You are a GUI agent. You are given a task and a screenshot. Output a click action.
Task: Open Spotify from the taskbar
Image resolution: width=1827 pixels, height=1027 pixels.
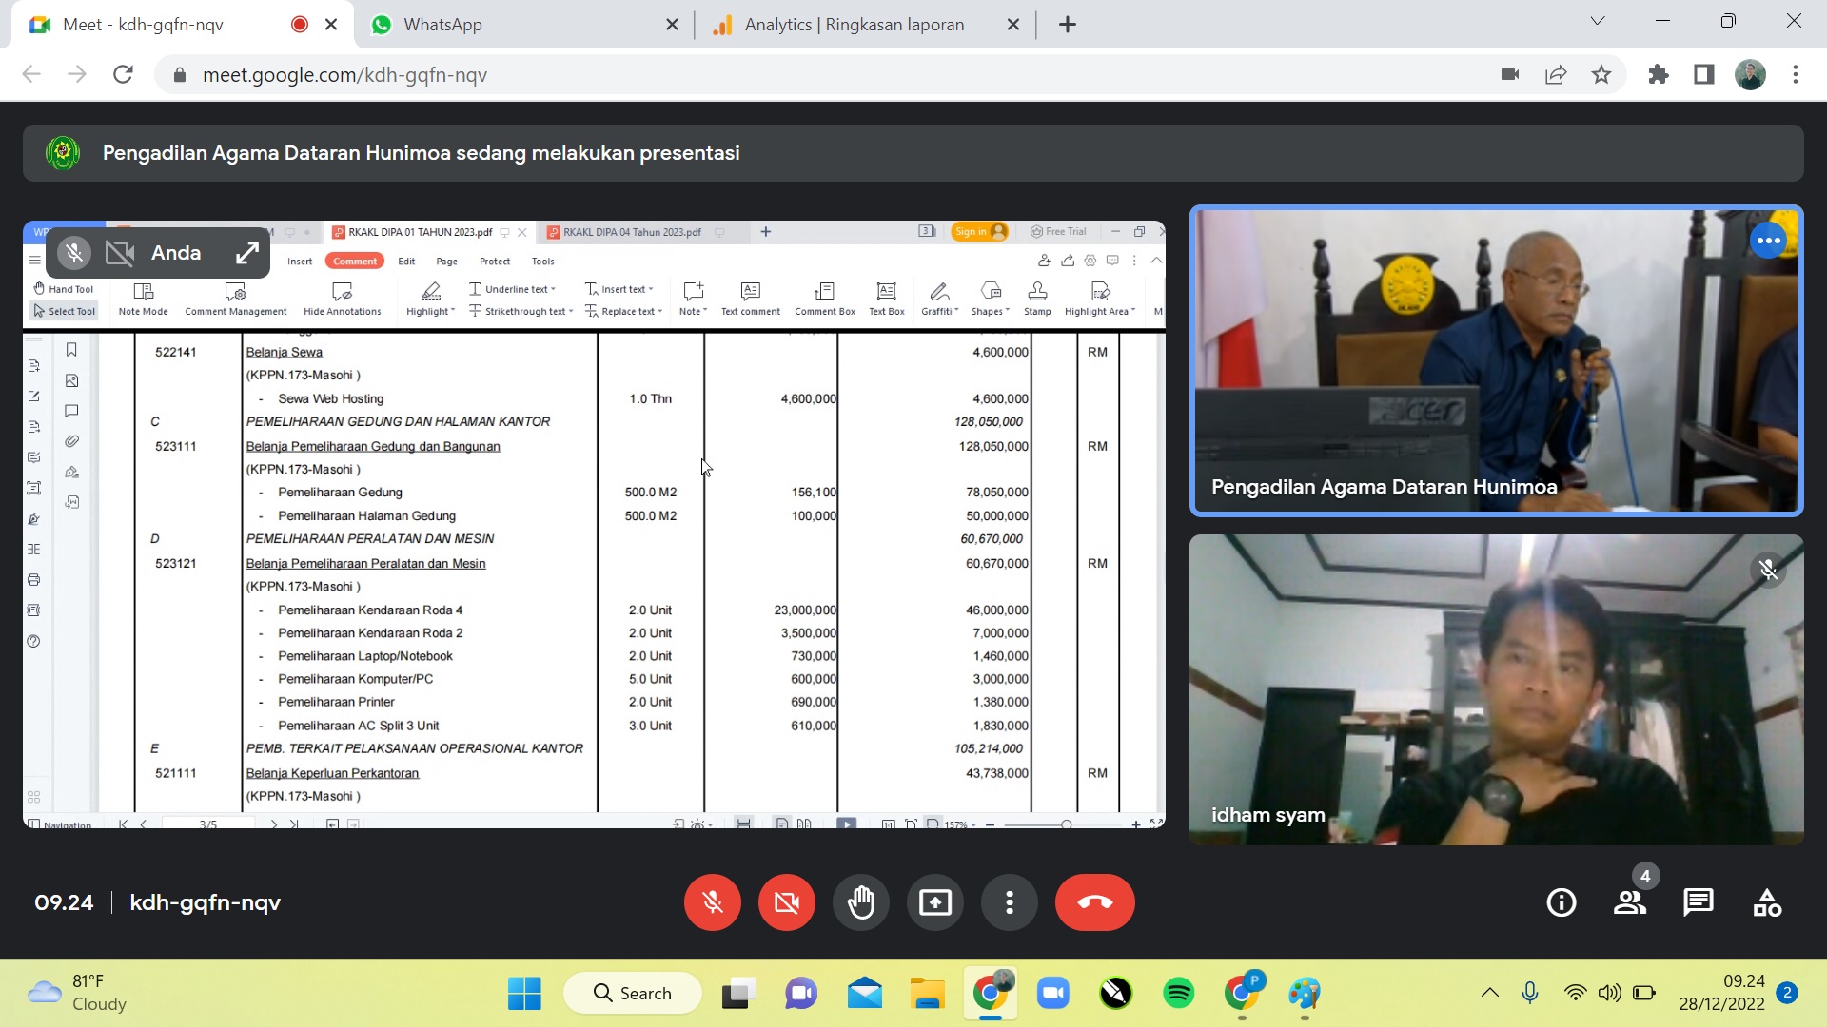pyautogui.click(x=1179, y=992)
